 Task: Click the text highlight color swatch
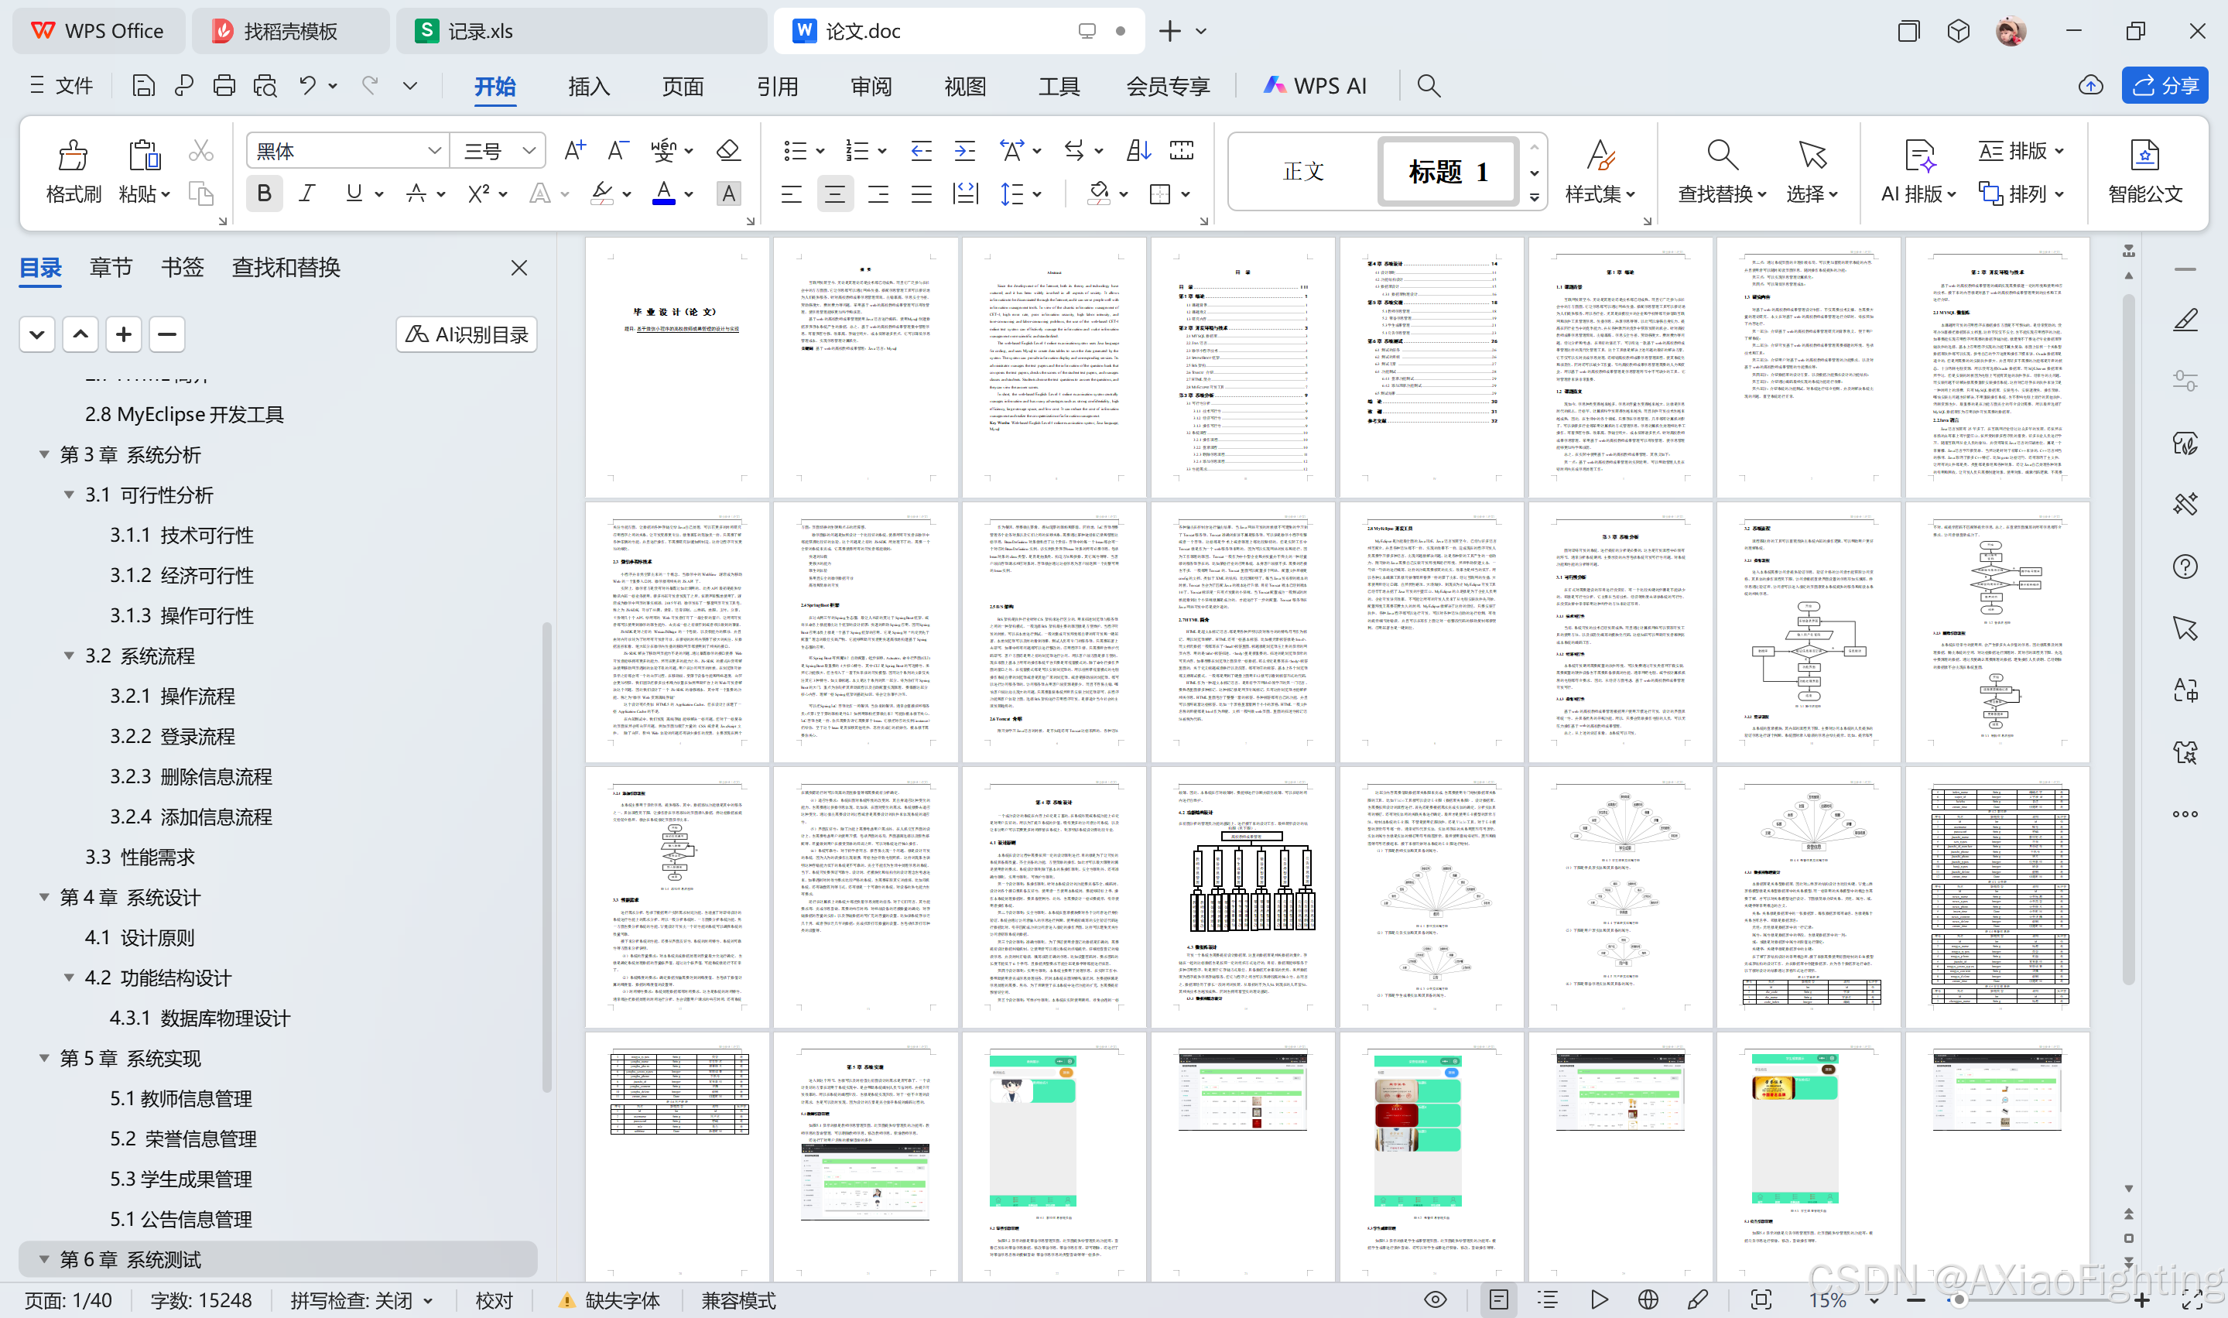point(602,193)
